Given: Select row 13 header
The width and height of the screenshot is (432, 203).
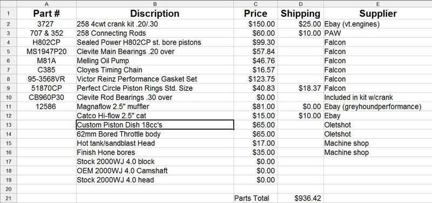Looking at the screenshot, I should click(x=8, y=125).
